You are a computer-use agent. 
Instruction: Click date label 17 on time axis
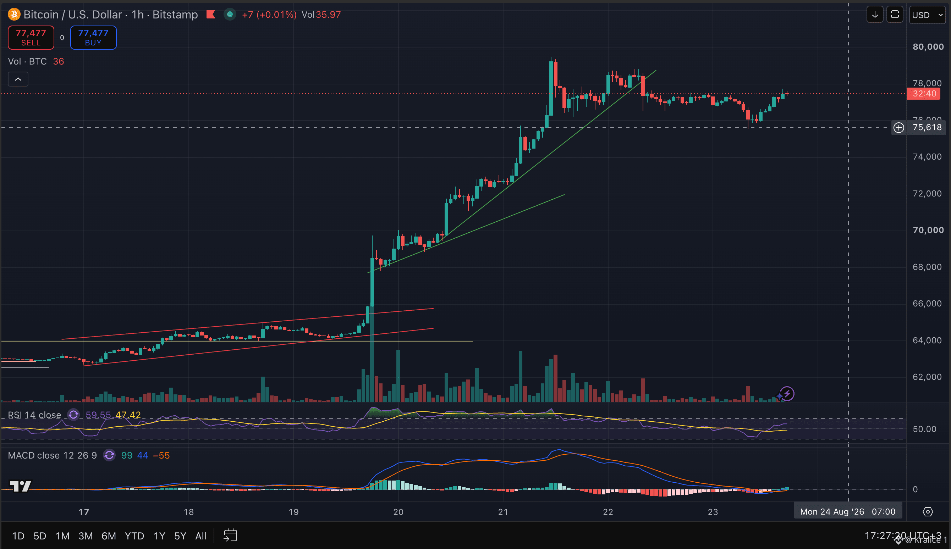(x=84, y=512)
